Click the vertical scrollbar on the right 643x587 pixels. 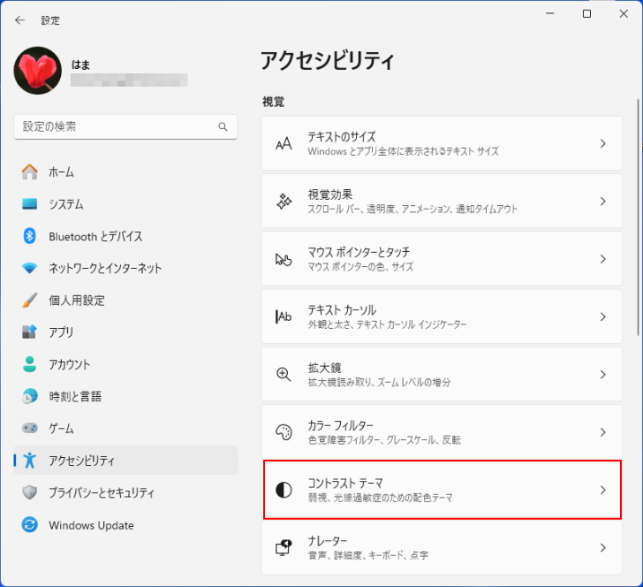[638, 217]
